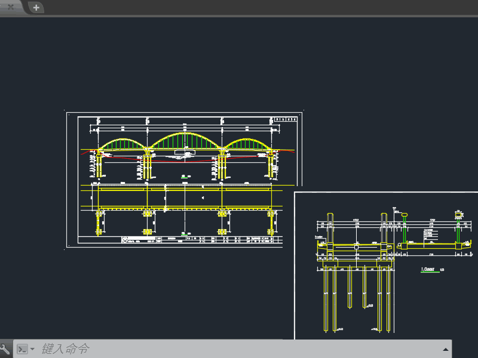Click the wrench customize icon on command line

coord(5,349)
